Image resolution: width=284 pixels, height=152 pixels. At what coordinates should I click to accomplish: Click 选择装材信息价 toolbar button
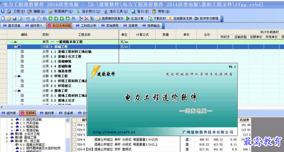tap(110, 19)
